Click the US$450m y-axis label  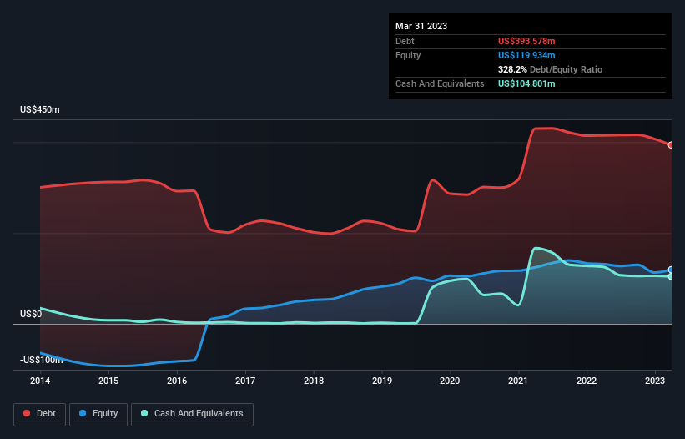(x=40, y=109)
